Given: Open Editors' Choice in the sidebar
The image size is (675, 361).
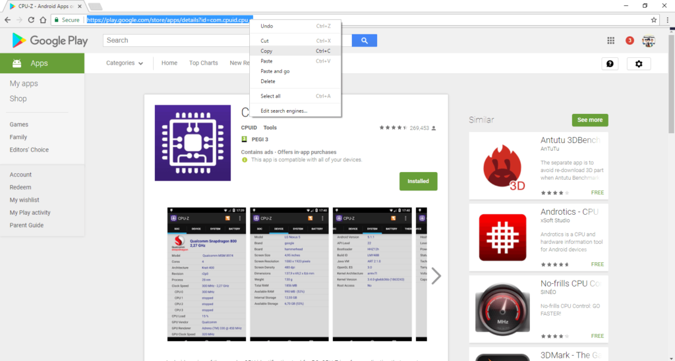Looking at the screenshot, I should [29, 150].
